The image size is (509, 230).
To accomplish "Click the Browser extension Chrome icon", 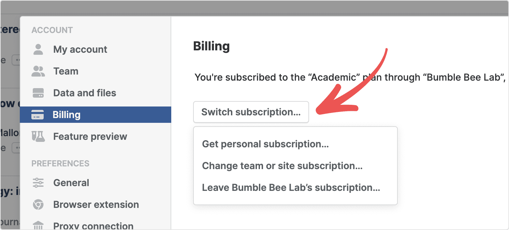I will pyautogui.click(x=38, y=204).
